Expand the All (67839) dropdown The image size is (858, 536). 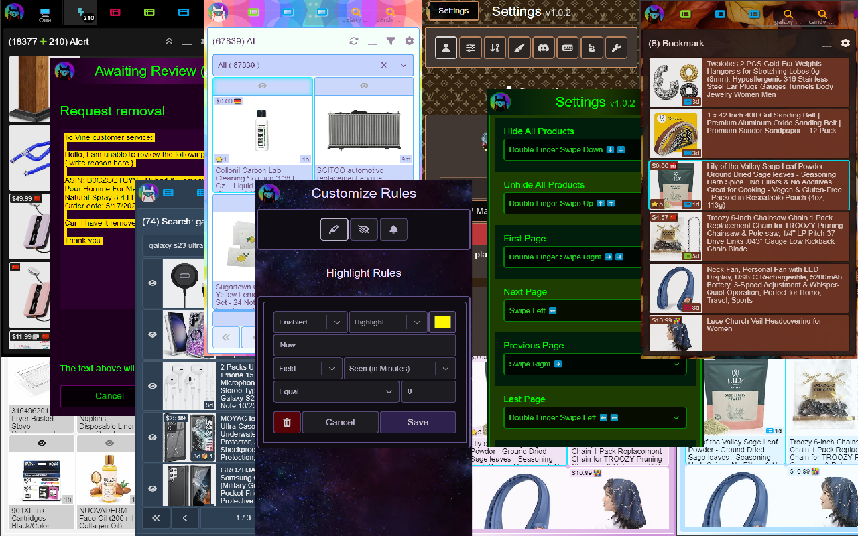tap(404, 65)
